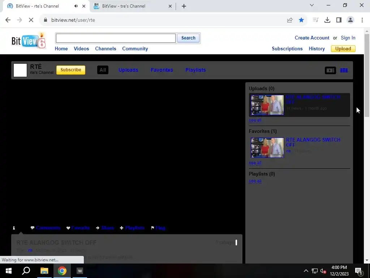
Task: Click RTÉ channel avatar
Action: (20, 70)
